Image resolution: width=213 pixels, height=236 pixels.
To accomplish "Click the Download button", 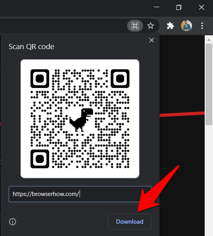I will [x=129, y=222].
